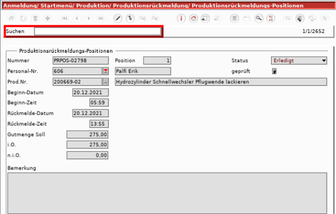336x214 pixels.
Task: Open the Status dropdown showing Erledigt
Action: coord(299,61)
